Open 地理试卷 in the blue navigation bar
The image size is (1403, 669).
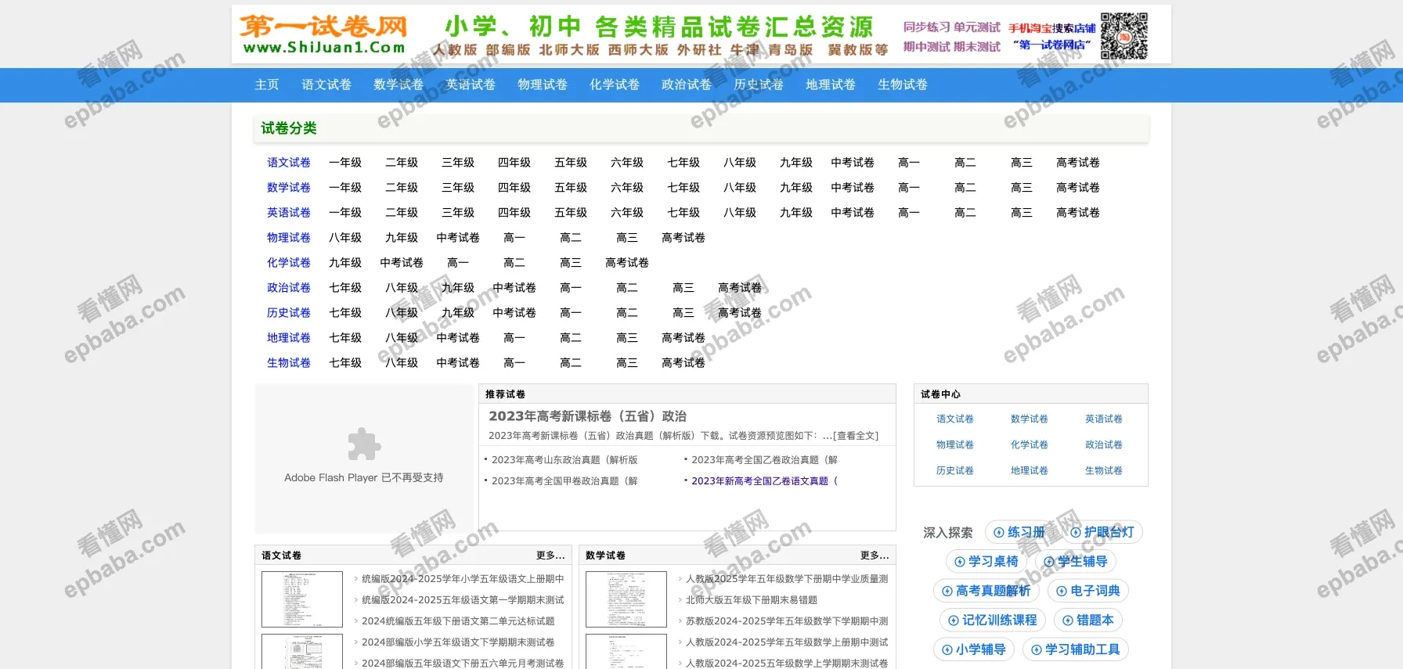click(x=831, y=85)
